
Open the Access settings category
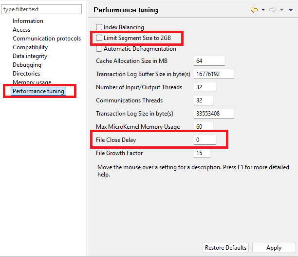21,30
